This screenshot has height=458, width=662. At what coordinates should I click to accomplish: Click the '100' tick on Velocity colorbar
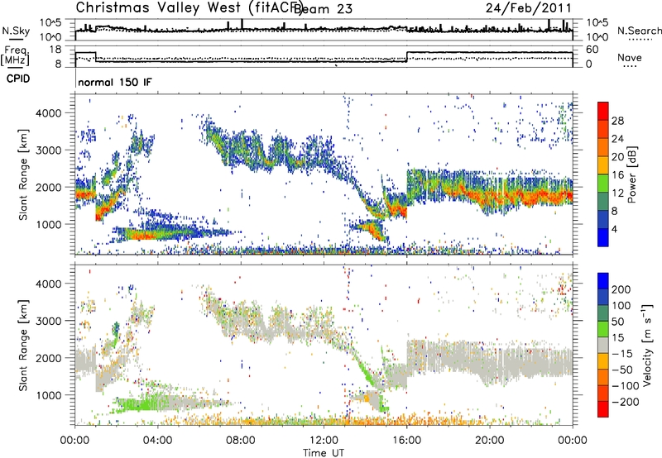coord(621,305)
